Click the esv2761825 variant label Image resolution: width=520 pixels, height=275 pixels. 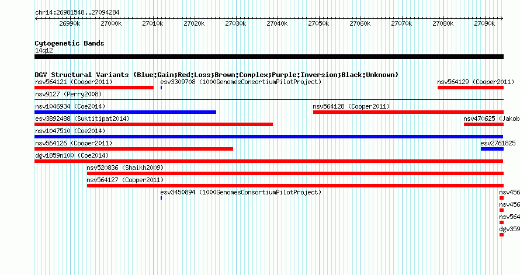498,143
